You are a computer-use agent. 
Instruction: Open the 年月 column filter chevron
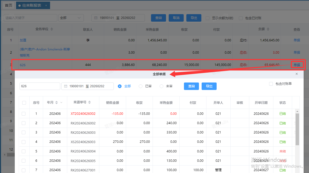61,103
